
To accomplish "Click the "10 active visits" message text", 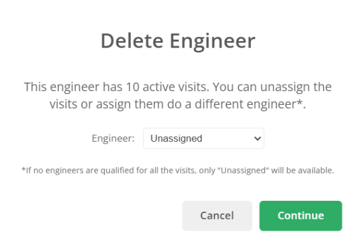I will [168, 87].
